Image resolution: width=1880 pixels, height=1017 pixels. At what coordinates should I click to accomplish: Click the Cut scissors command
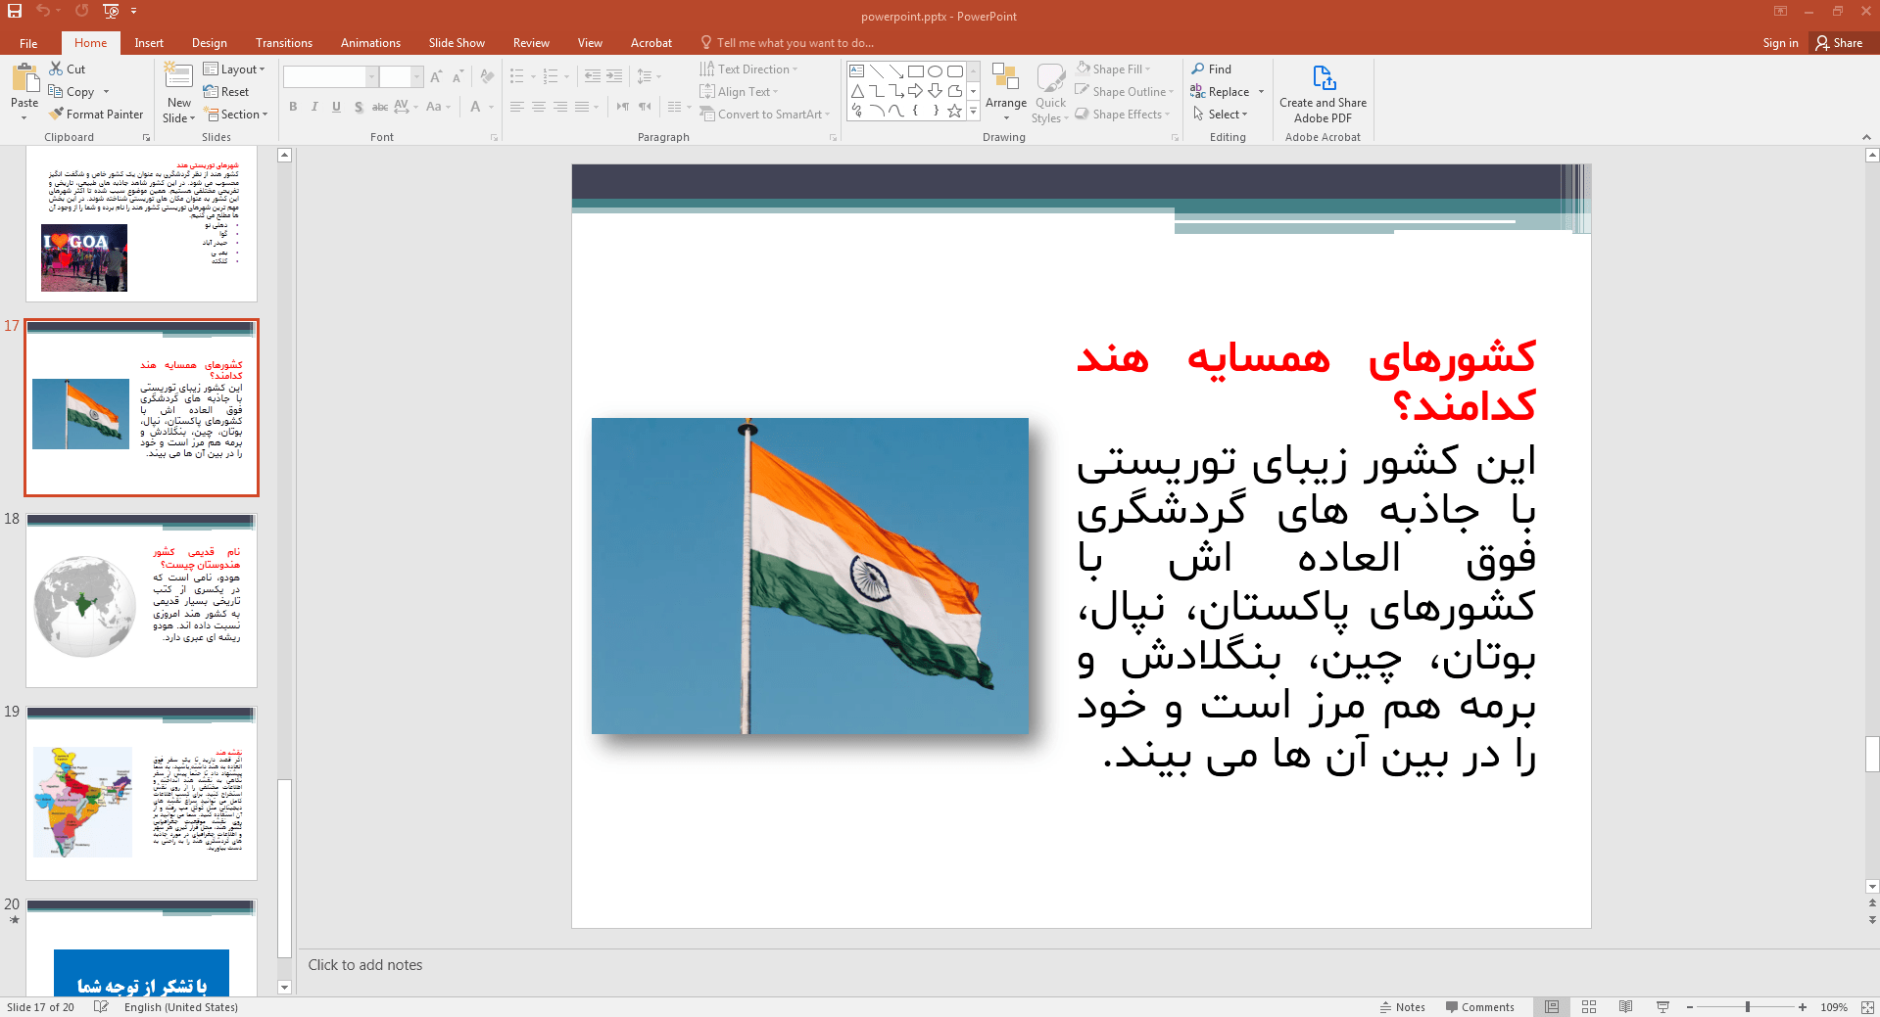tap(68, 69)
